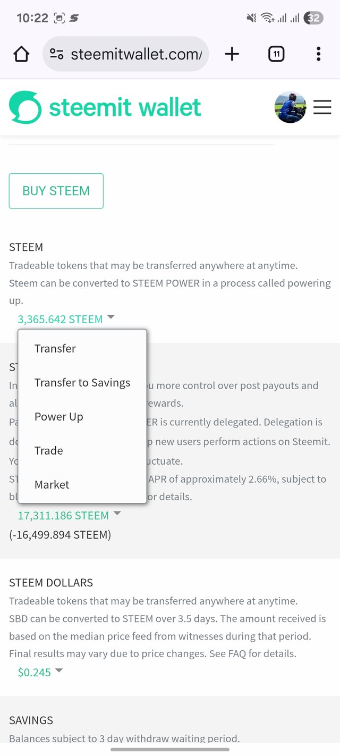Screen dimensions: 340x756
Task: Tap the user profile avatar
Action: click(290, 107)
